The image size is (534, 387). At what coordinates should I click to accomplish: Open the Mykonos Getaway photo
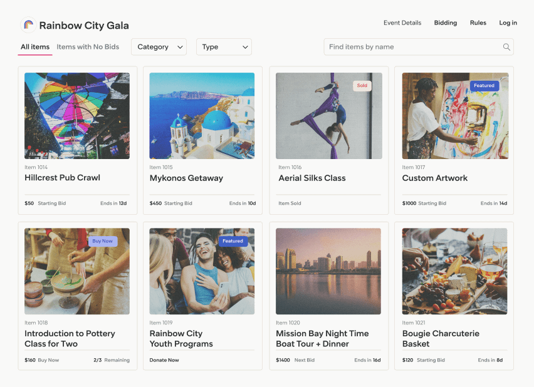[x=202, y=116]
